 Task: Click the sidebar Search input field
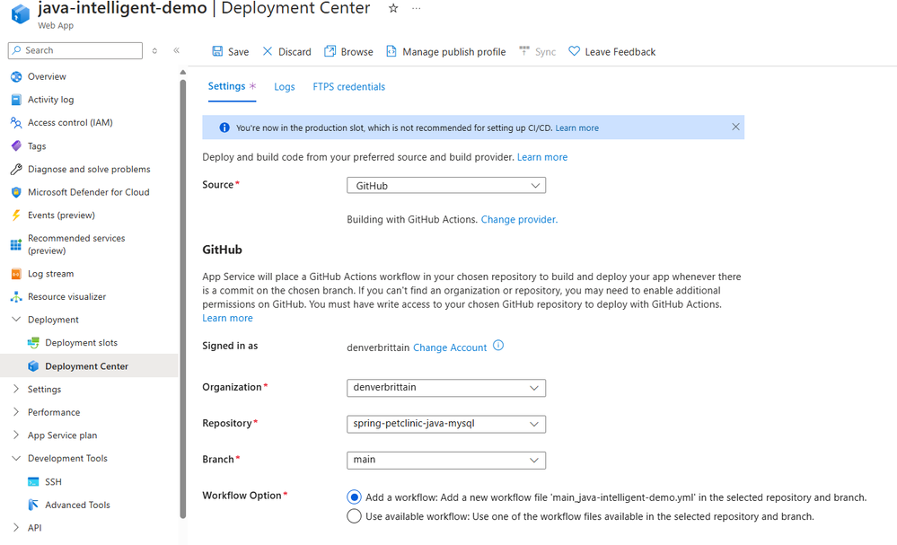75,50
